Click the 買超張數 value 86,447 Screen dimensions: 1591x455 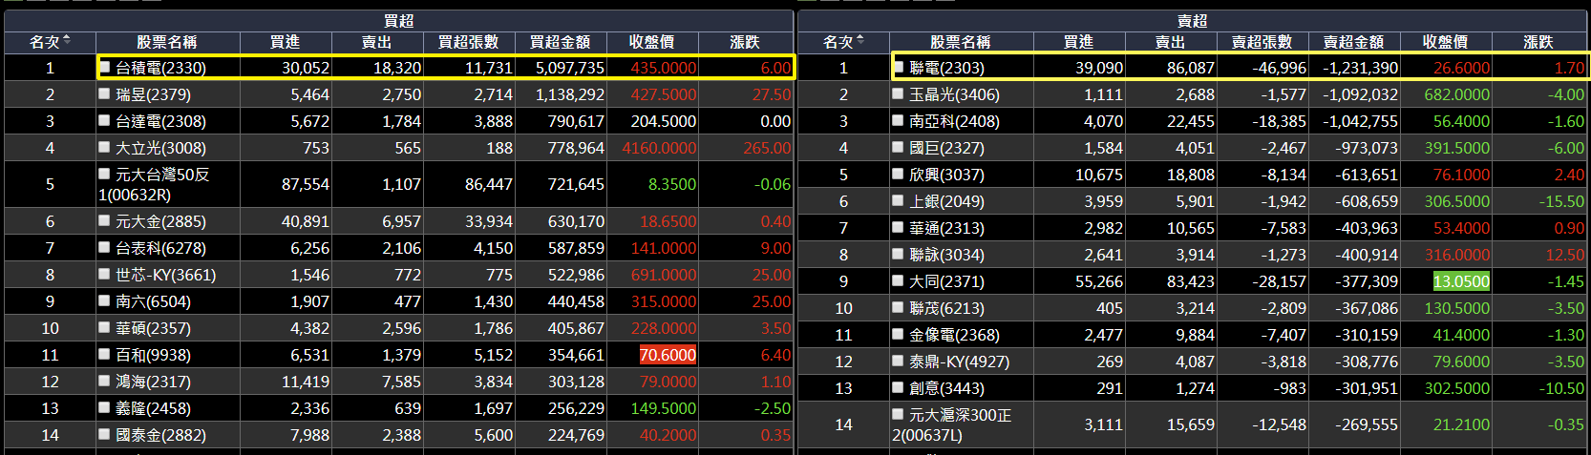(489, 184)
